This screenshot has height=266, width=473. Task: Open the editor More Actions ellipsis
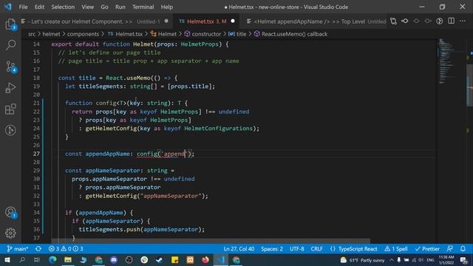[x=463, y=21]
